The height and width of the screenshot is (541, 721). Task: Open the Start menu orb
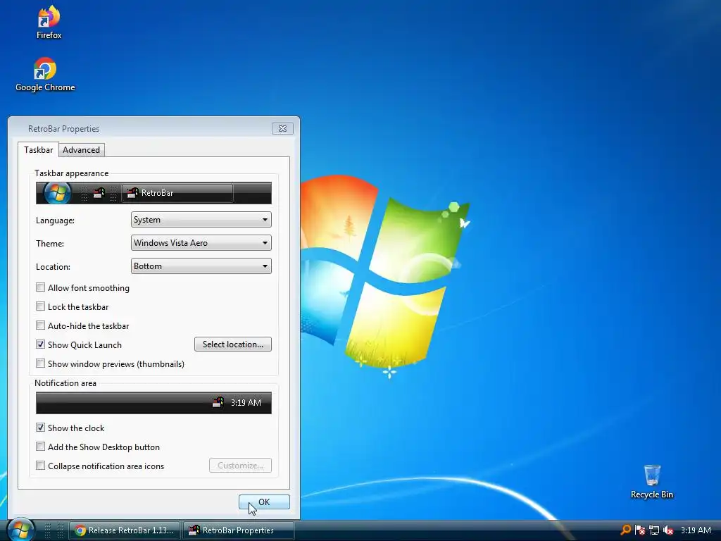coord(20,530)
